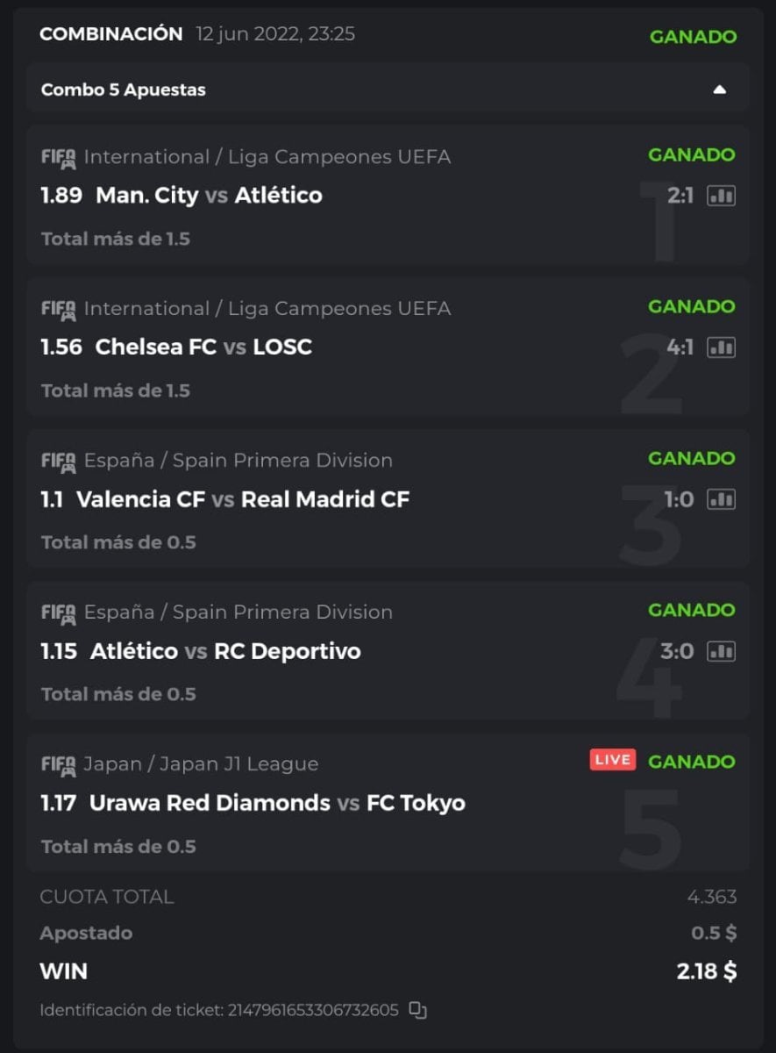776x1053 pixels.
Task: Click the red LIVE badge
Action: 612,761
